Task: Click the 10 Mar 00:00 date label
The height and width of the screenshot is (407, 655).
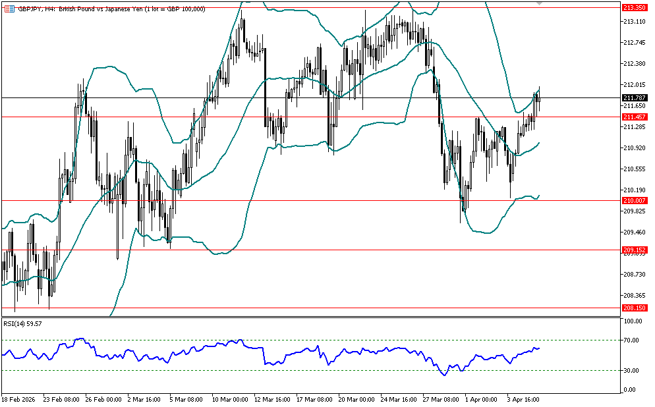Action: 229,399
